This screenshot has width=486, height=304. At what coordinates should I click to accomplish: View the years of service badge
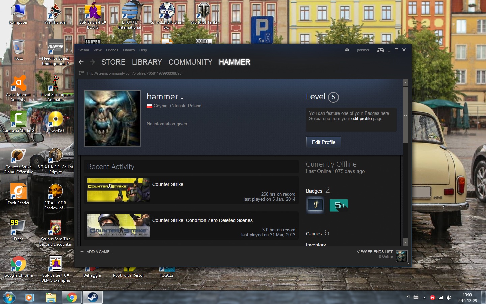coord(315,205)
